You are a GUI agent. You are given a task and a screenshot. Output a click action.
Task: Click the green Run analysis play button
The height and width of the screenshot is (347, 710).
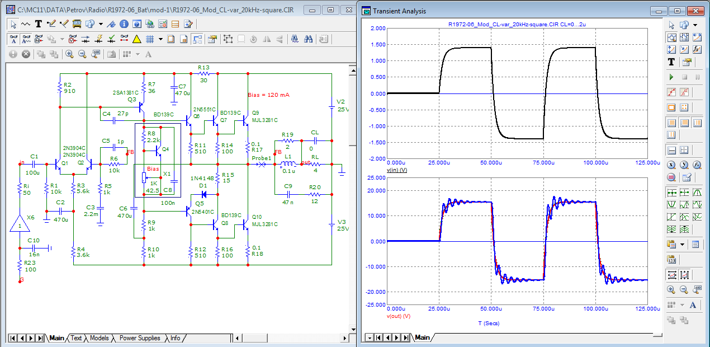[x=671, y=77]
